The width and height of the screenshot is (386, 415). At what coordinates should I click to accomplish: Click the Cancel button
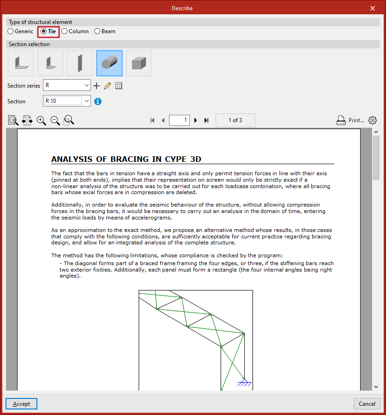[367, 404]
